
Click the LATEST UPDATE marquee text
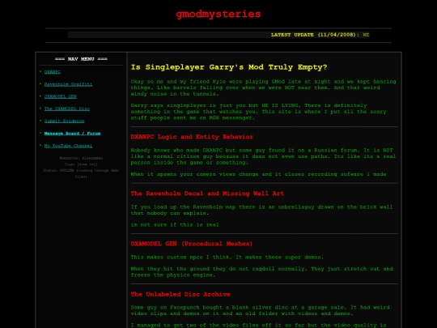coord(320,35)
